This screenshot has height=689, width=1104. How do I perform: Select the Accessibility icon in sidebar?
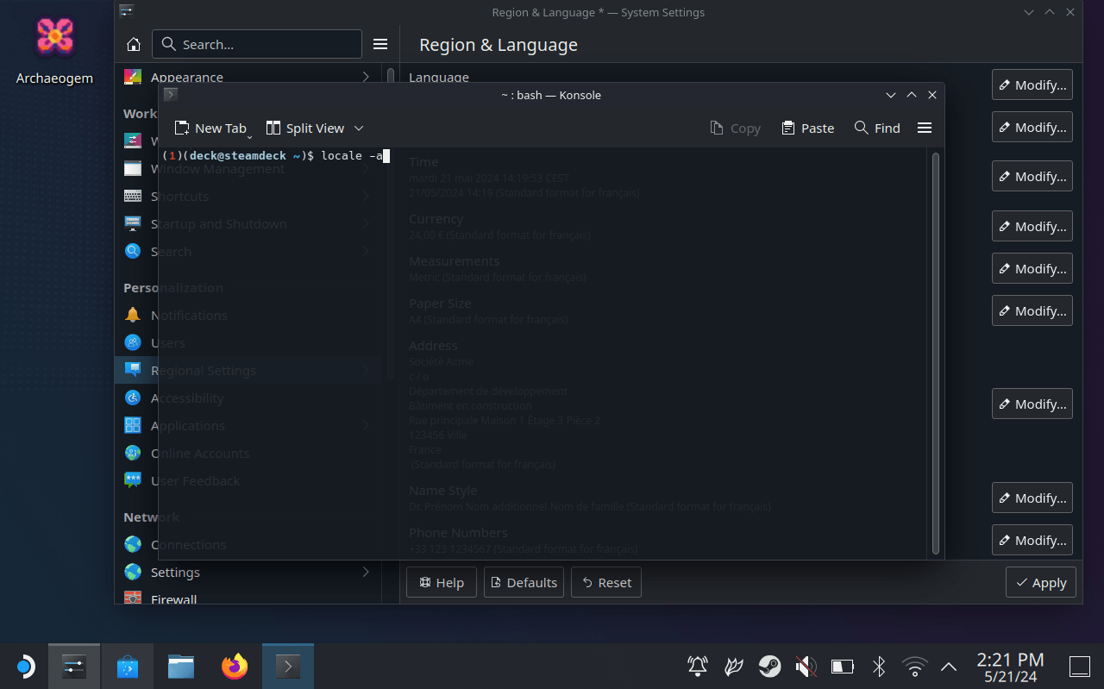point(133,398)
